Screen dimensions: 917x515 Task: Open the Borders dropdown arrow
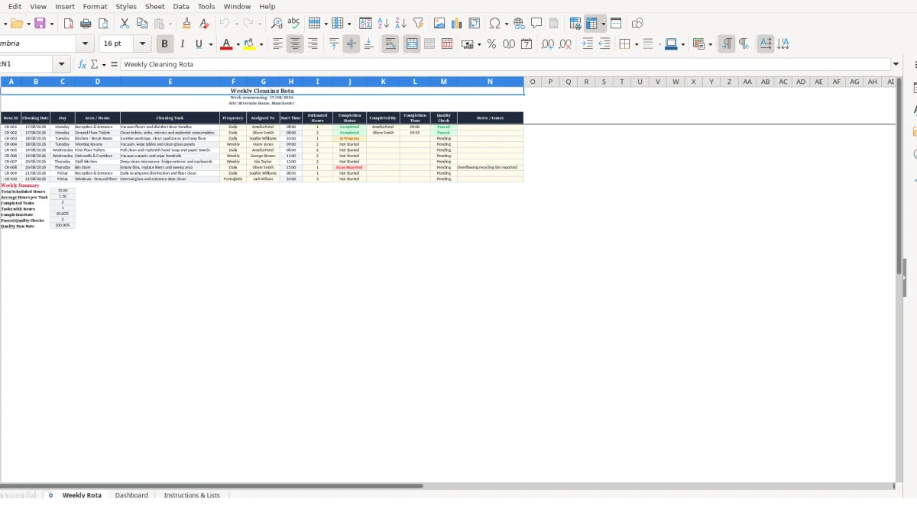point(636,44)
